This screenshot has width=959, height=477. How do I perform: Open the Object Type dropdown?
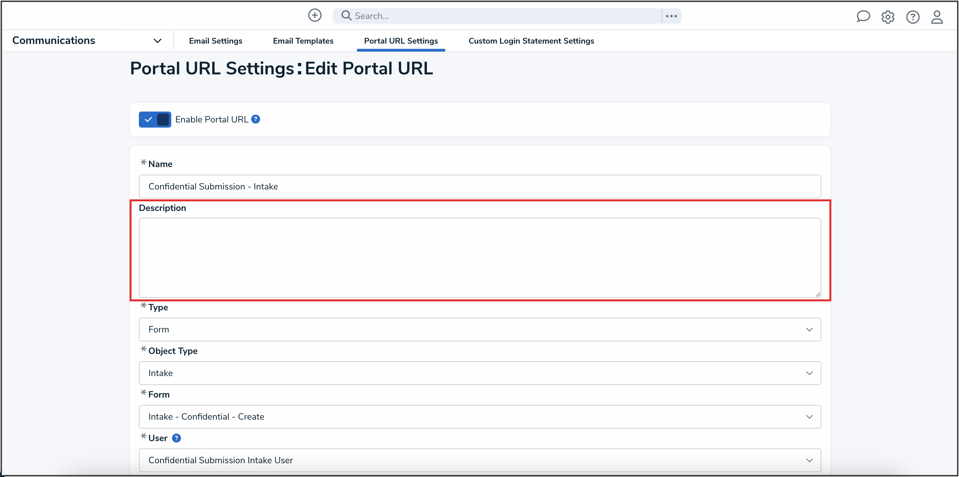point(479,373)
